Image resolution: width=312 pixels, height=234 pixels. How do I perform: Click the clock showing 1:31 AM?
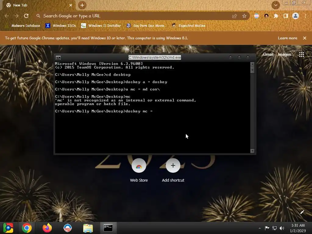coord(298,228)
